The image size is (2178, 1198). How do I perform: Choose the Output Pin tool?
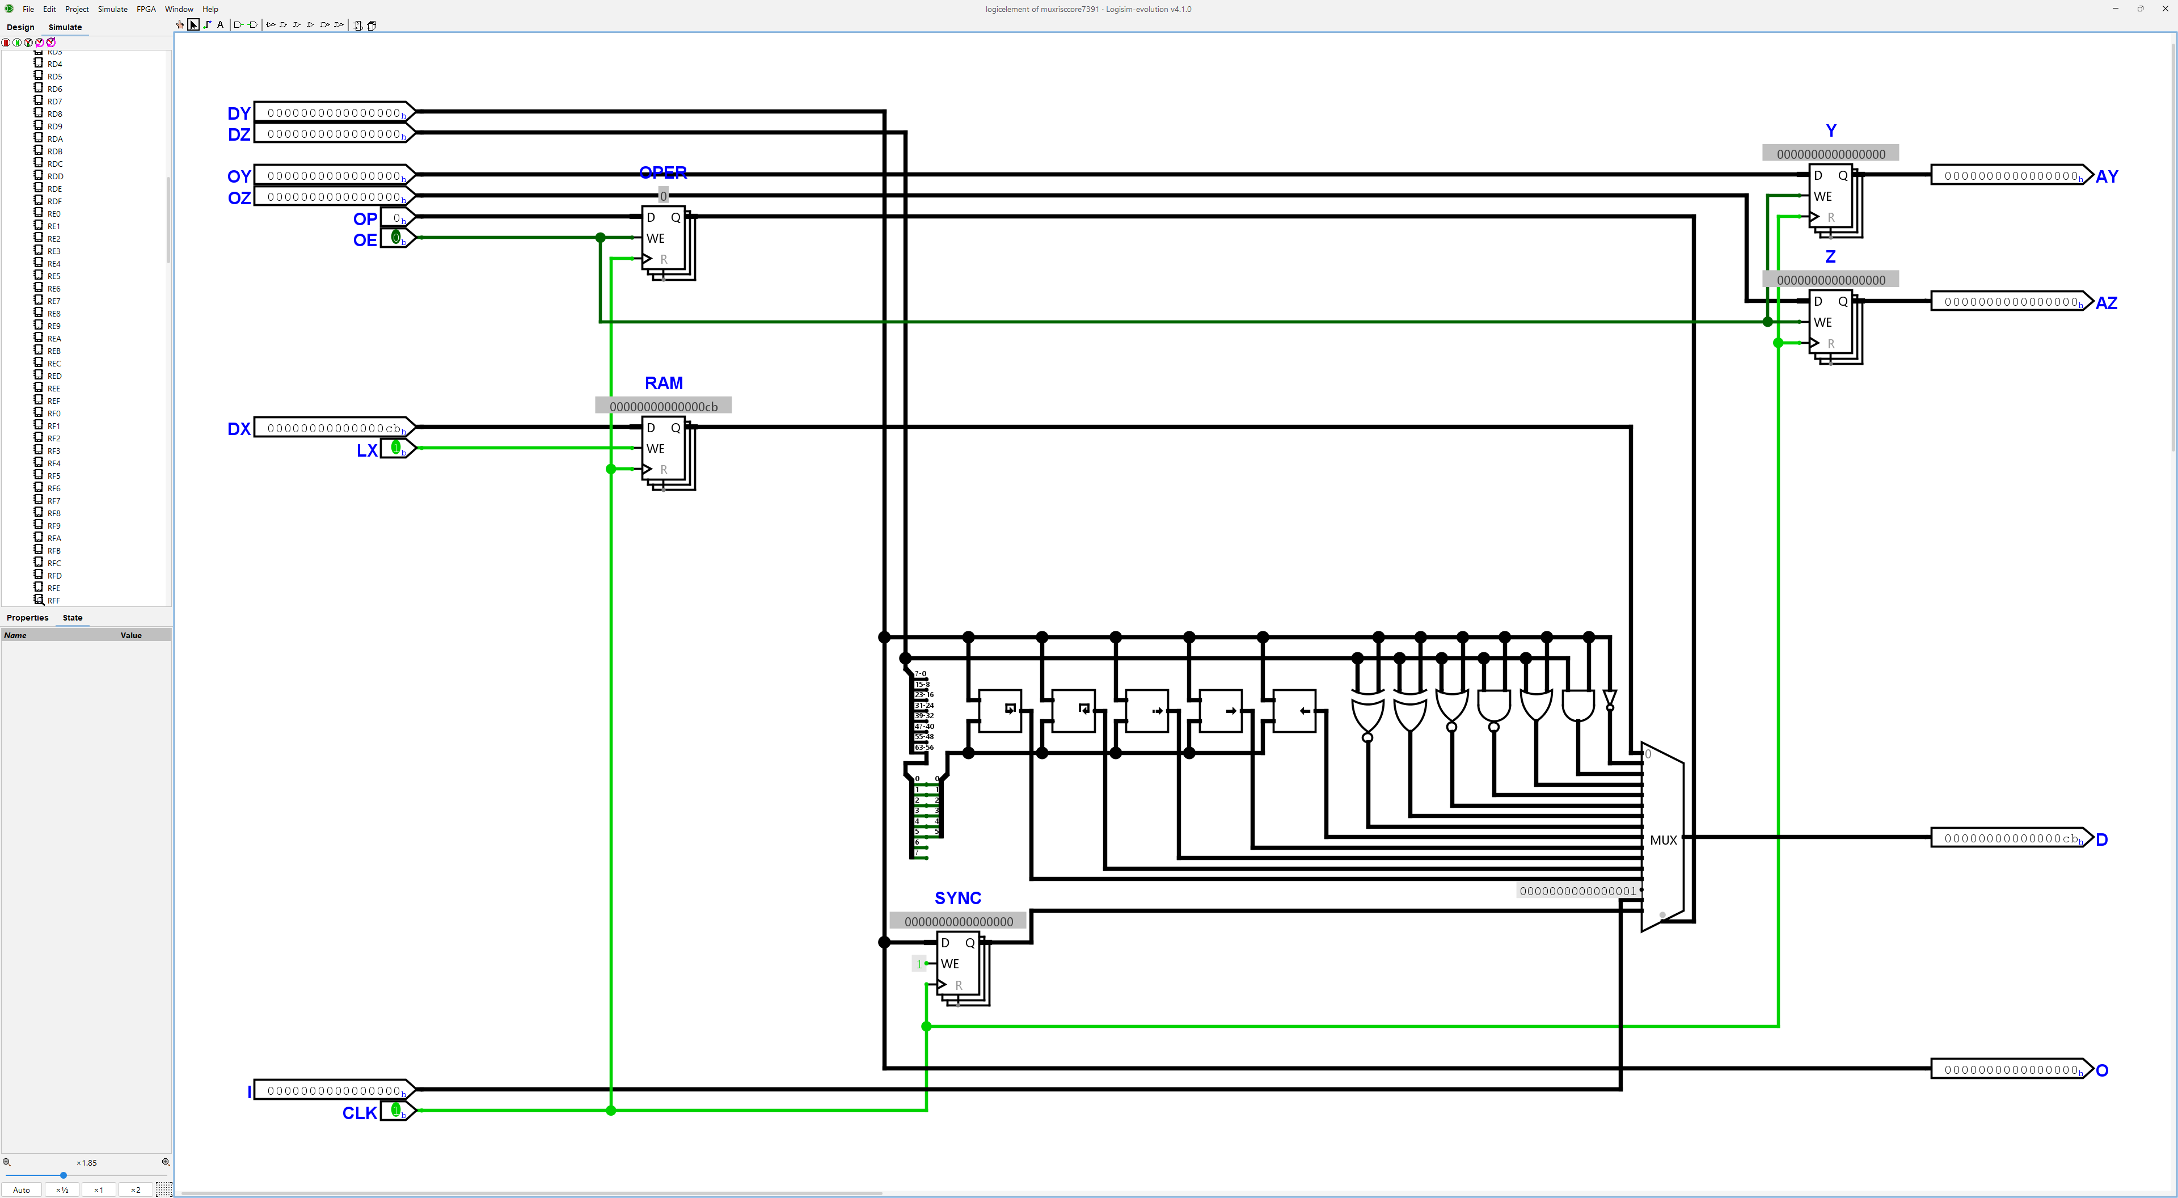pyautogui.click(x=252, y=24)
